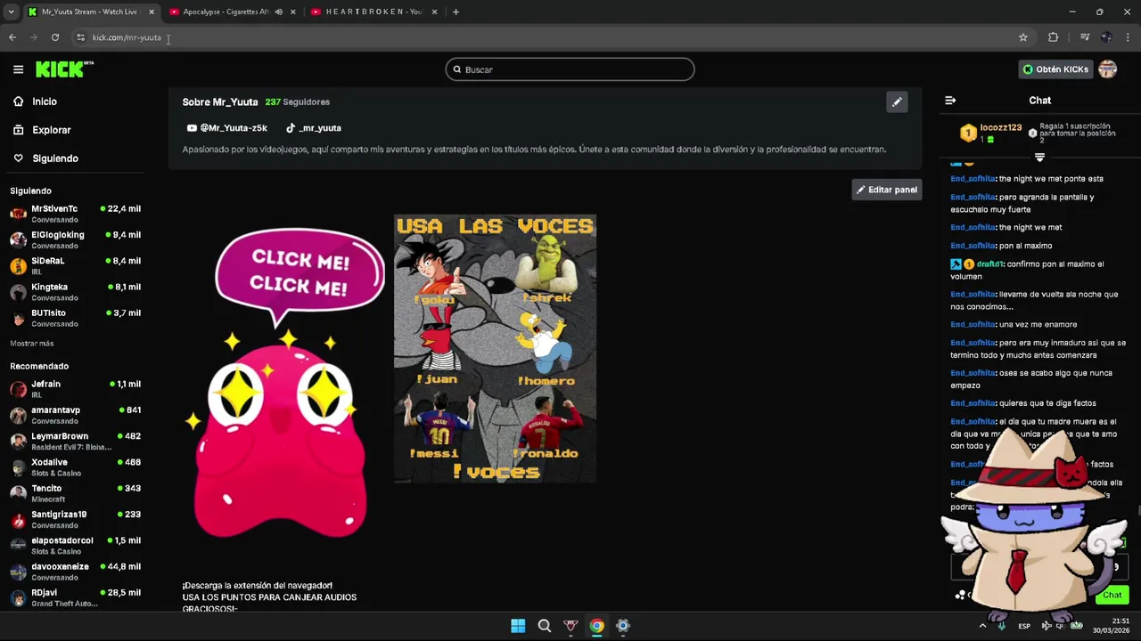Show hidden system tray icons
This screenshot has width=1141, height=641.
(x=982, y=626)
